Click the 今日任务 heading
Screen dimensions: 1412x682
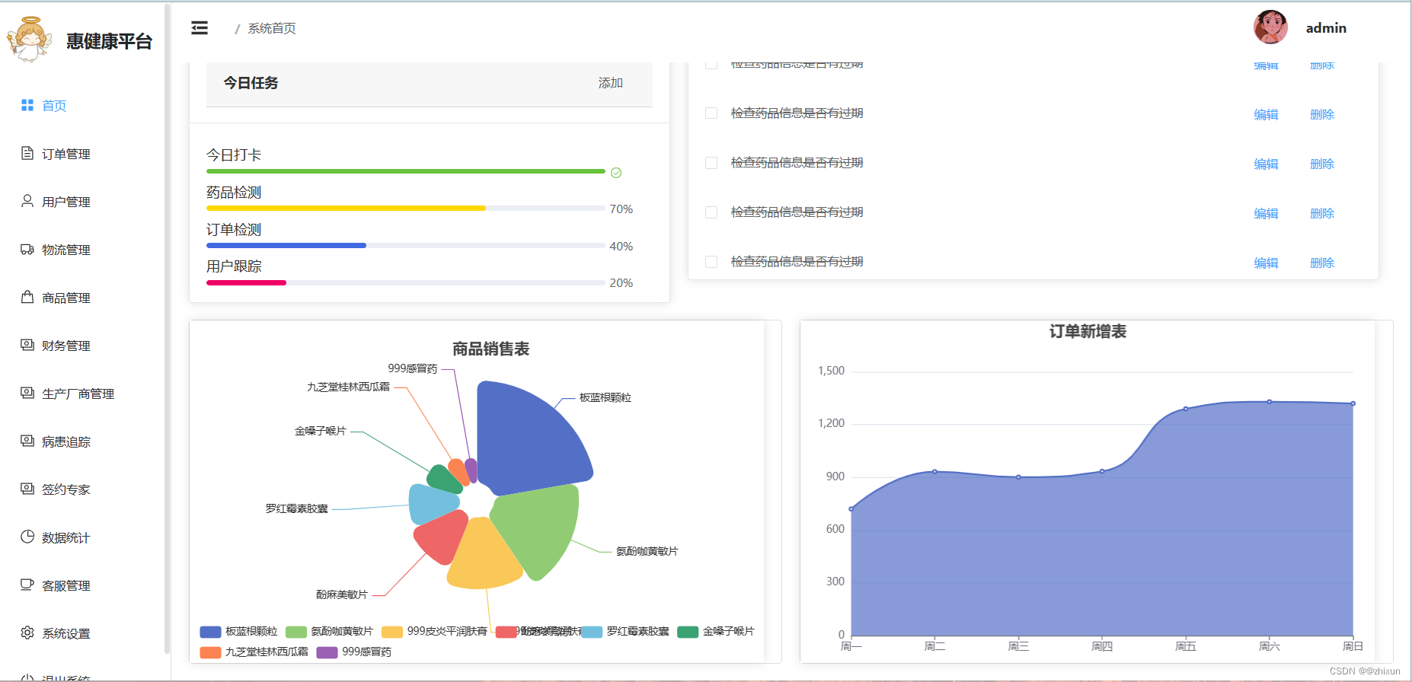coord(251,83)
